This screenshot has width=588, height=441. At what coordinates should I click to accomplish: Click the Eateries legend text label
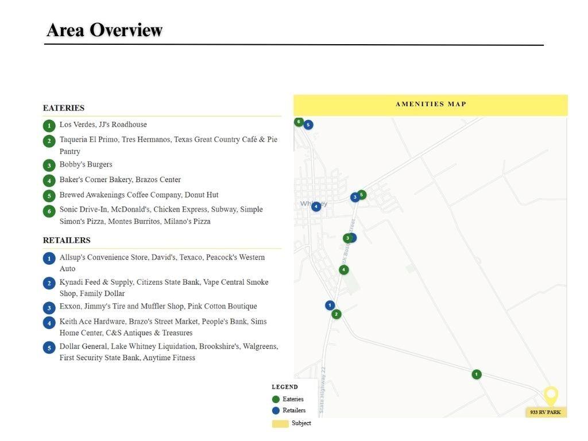[293, 400]
